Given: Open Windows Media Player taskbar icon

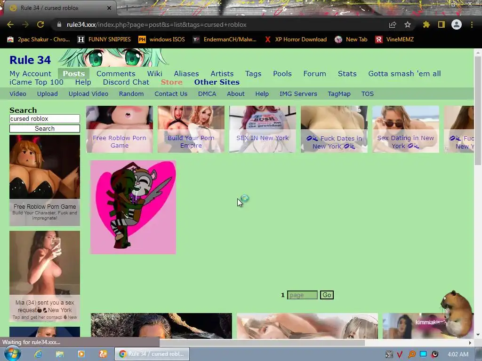Looking at the screenshot, I should 81,354.
